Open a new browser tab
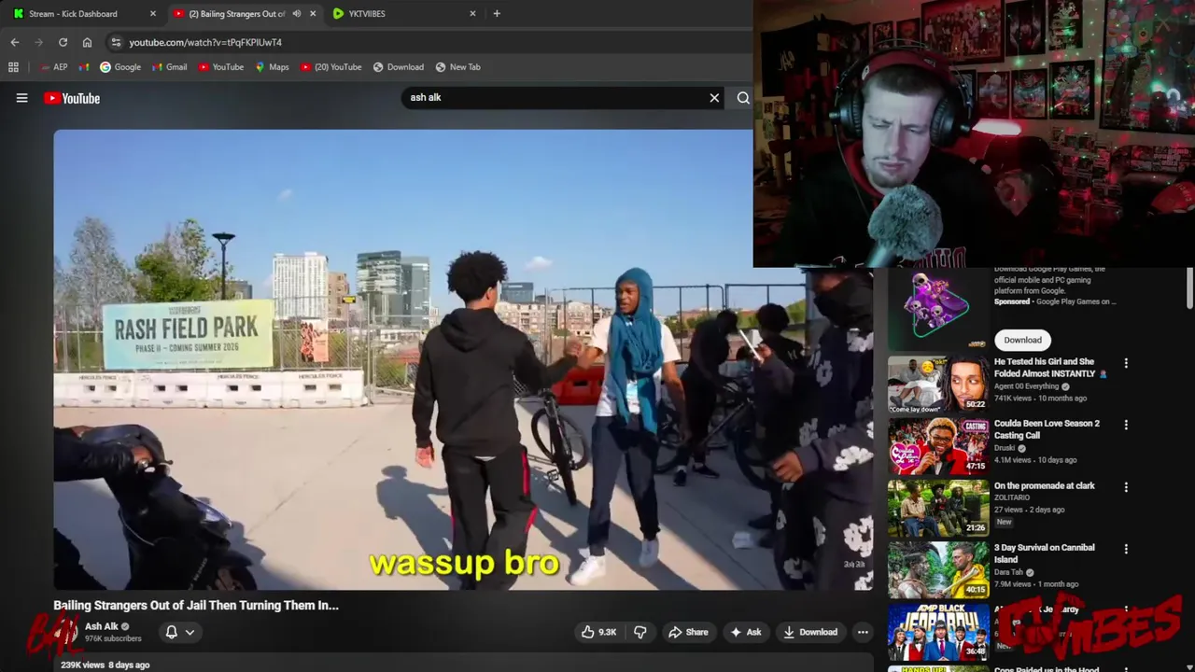Viewport: 1195px width, 672px height. (x=497, y=14)
